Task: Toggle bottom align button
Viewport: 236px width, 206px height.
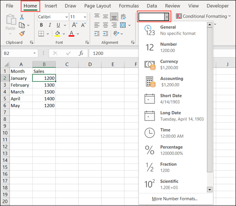Action: pos(114,16)
